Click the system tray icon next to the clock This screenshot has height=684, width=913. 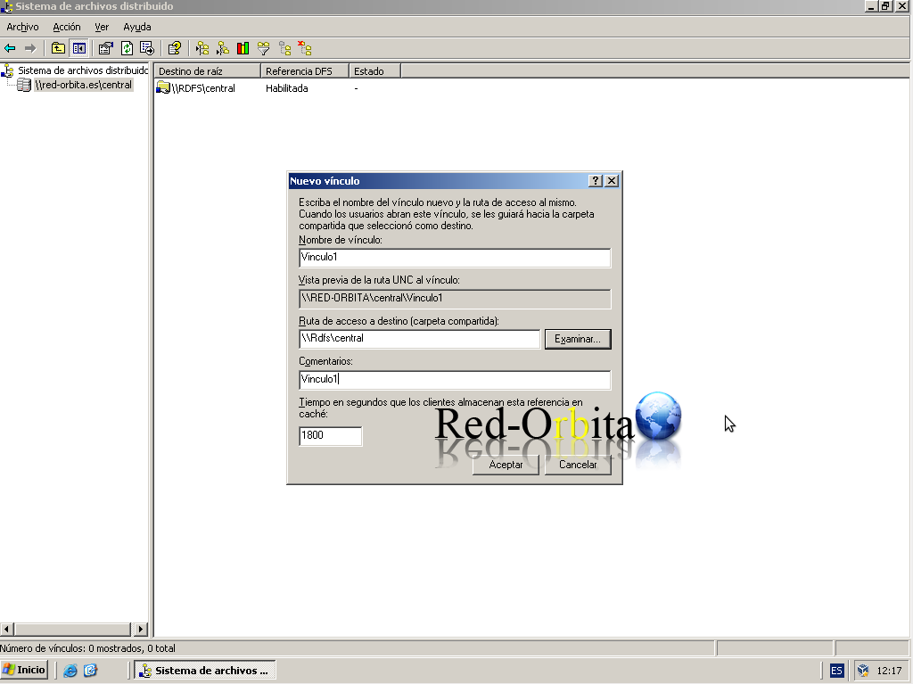coord(863,671)
